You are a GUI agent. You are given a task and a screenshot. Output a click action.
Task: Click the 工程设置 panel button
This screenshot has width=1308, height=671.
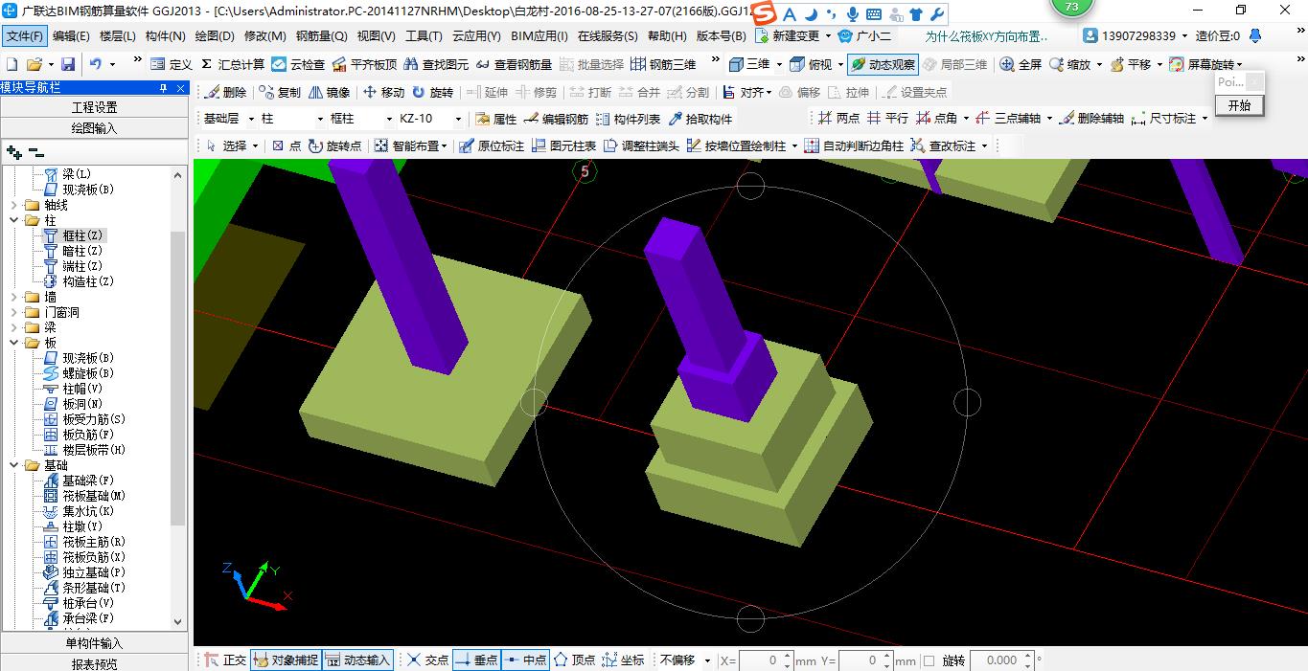coord(95,107)
